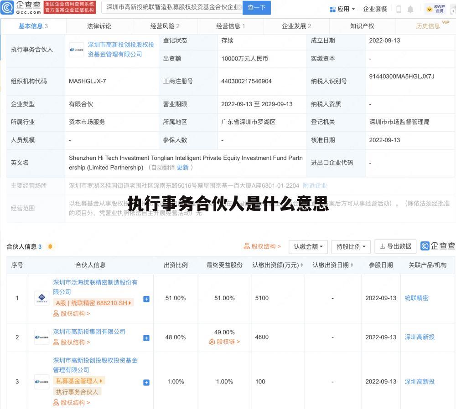Open the 持股比例 dropdown
This screenshot has width=456, height=409.
(x=351, y=246)
